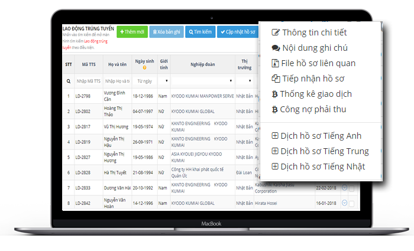Tick the checkbox for the Hirata Hosei row
414x251 pixels.
coord(352,204)
